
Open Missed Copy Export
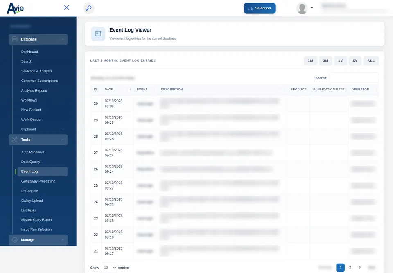(x=36, y=220)
